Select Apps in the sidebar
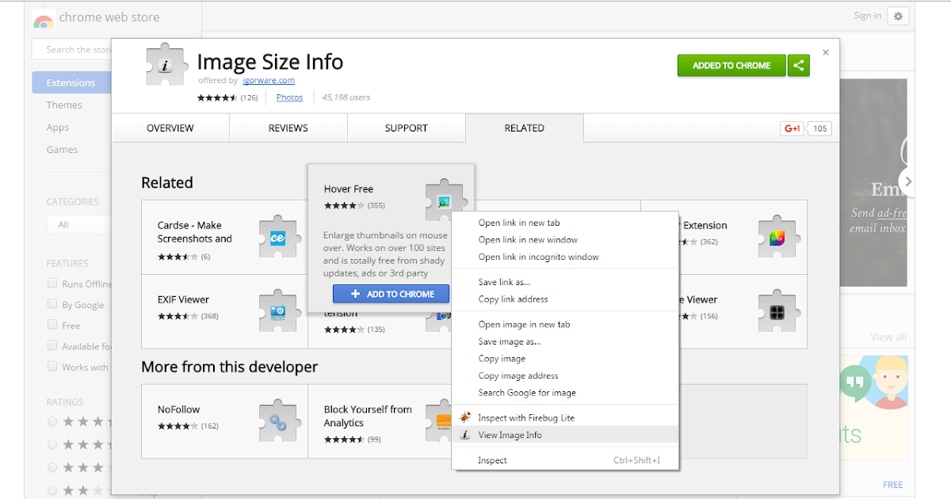 click(58, 128)
